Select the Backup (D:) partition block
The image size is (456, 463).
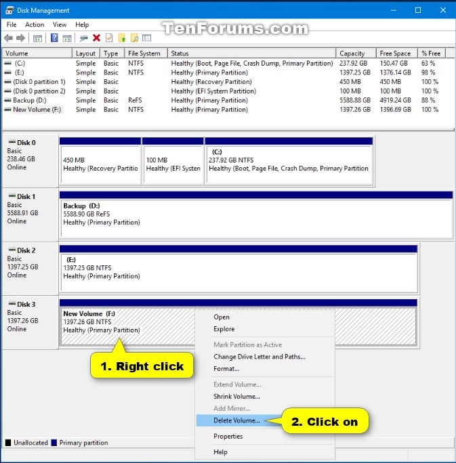tap(256, 215)
